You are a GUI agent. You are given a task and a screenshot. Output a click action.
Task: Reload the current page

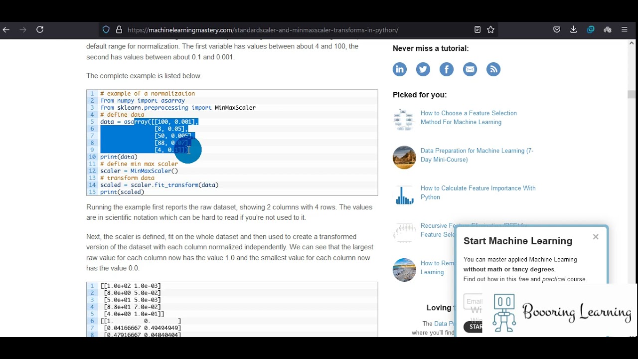[40, 30]
